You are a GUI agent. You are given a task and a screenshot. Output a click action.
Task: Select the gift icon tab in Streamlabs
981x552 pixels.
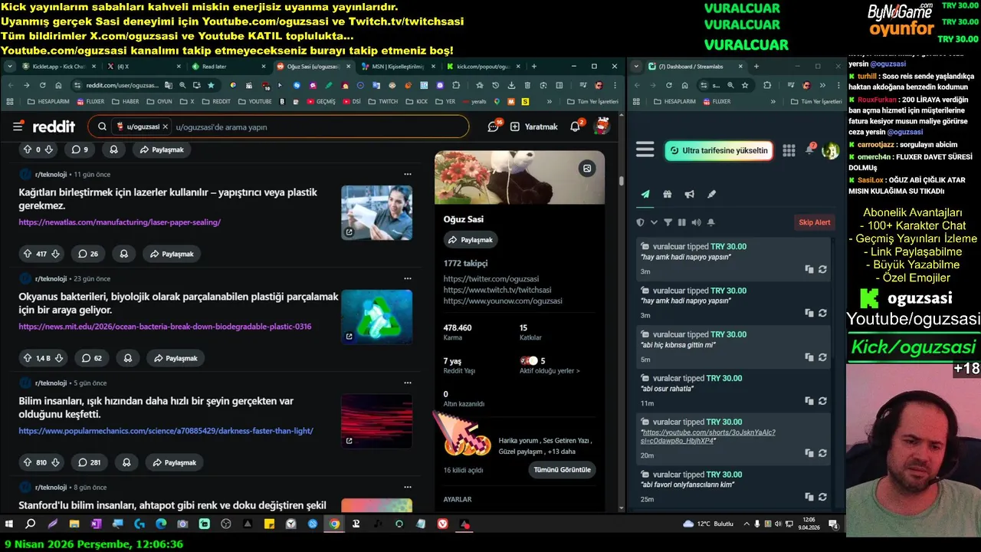pyautogui.click(x=668, y=195)
